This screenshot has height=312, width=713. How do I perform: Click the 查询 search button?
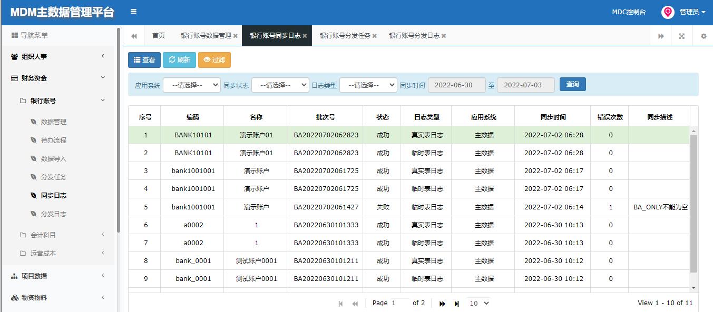(572, 84)
